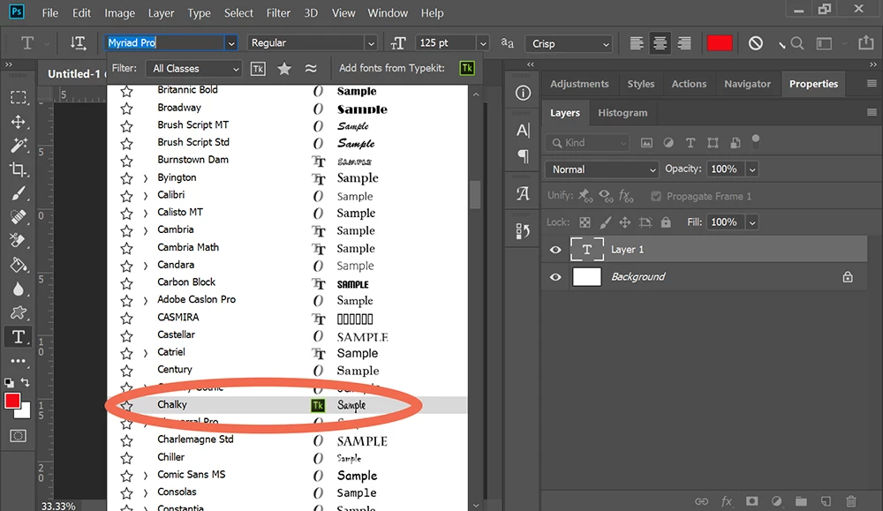The image size is (883, 511).
Task: Click the Share icon in the options bar
Action: click(866, 42)
